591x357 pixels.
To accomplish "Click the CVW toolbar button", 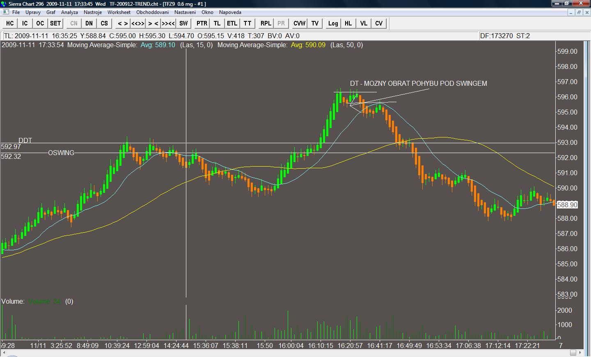I will [x=300, y=23].
